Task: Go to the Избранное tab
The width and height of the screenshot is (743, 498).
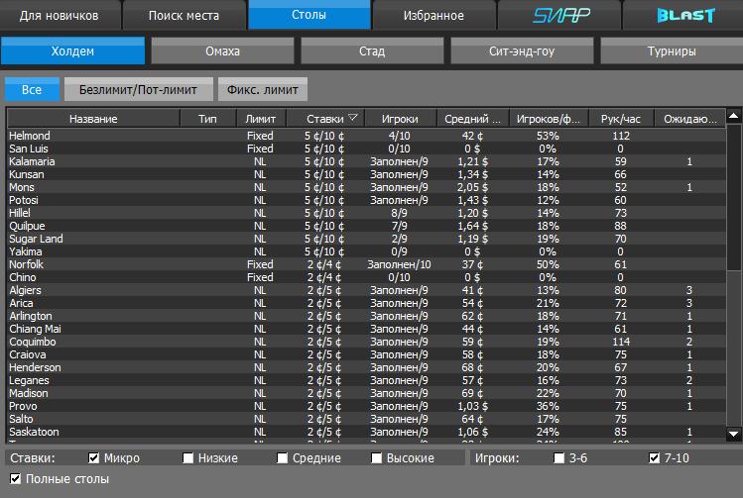Action: tap(433, 15)
